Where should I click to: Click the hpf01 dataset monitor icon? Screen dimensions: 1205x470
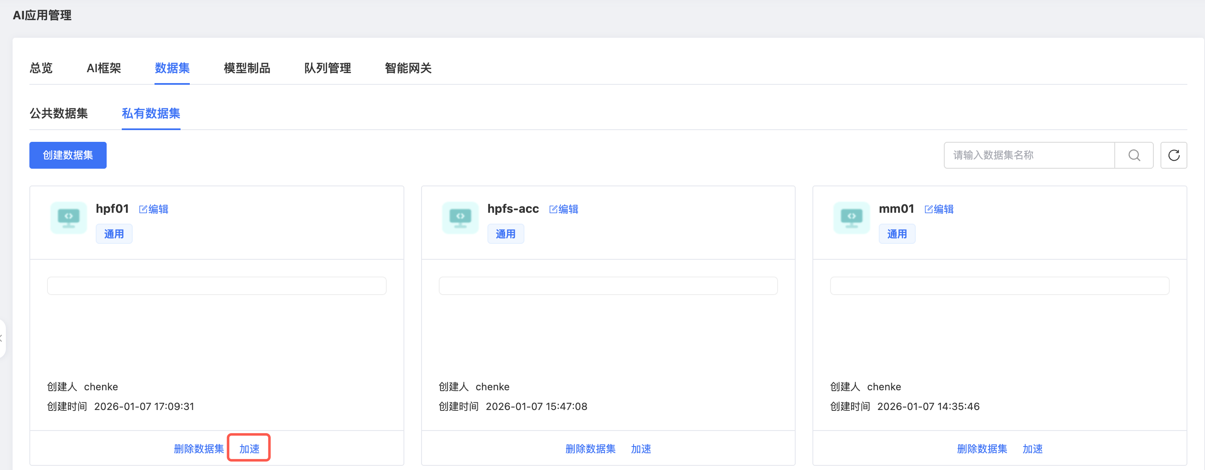69,217
